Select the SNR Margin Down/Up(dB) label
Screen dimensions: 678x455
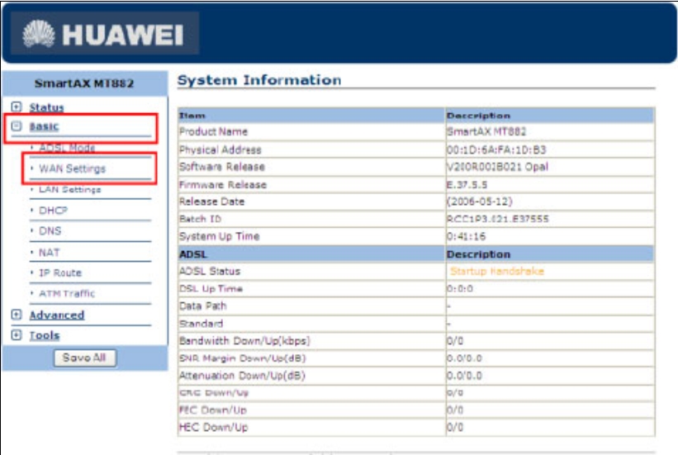(243, 358)
